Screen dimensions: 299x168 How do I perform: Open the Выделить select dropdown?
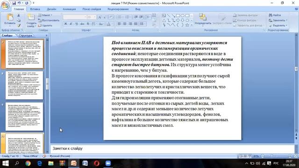click(278, 25)
